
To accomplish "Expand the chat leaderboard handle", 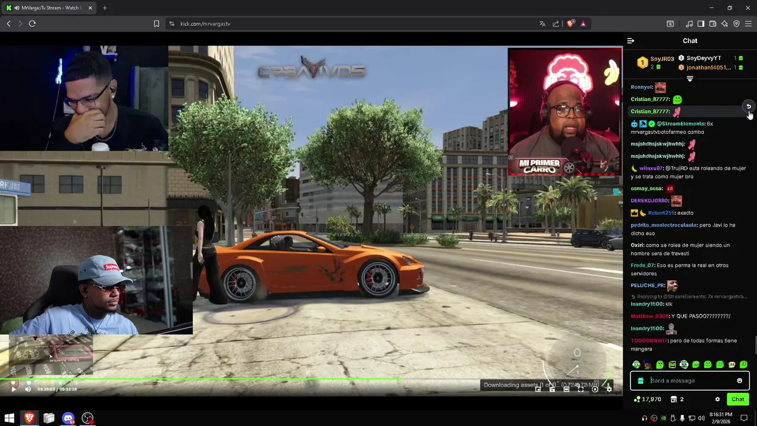I will click(x=690, y=79).
